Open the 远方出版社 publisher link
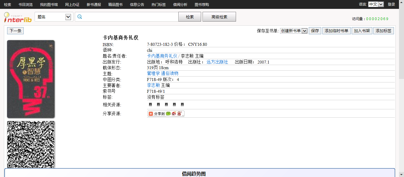Viewport: 404px width, 177px height. [x=217, y=62]
